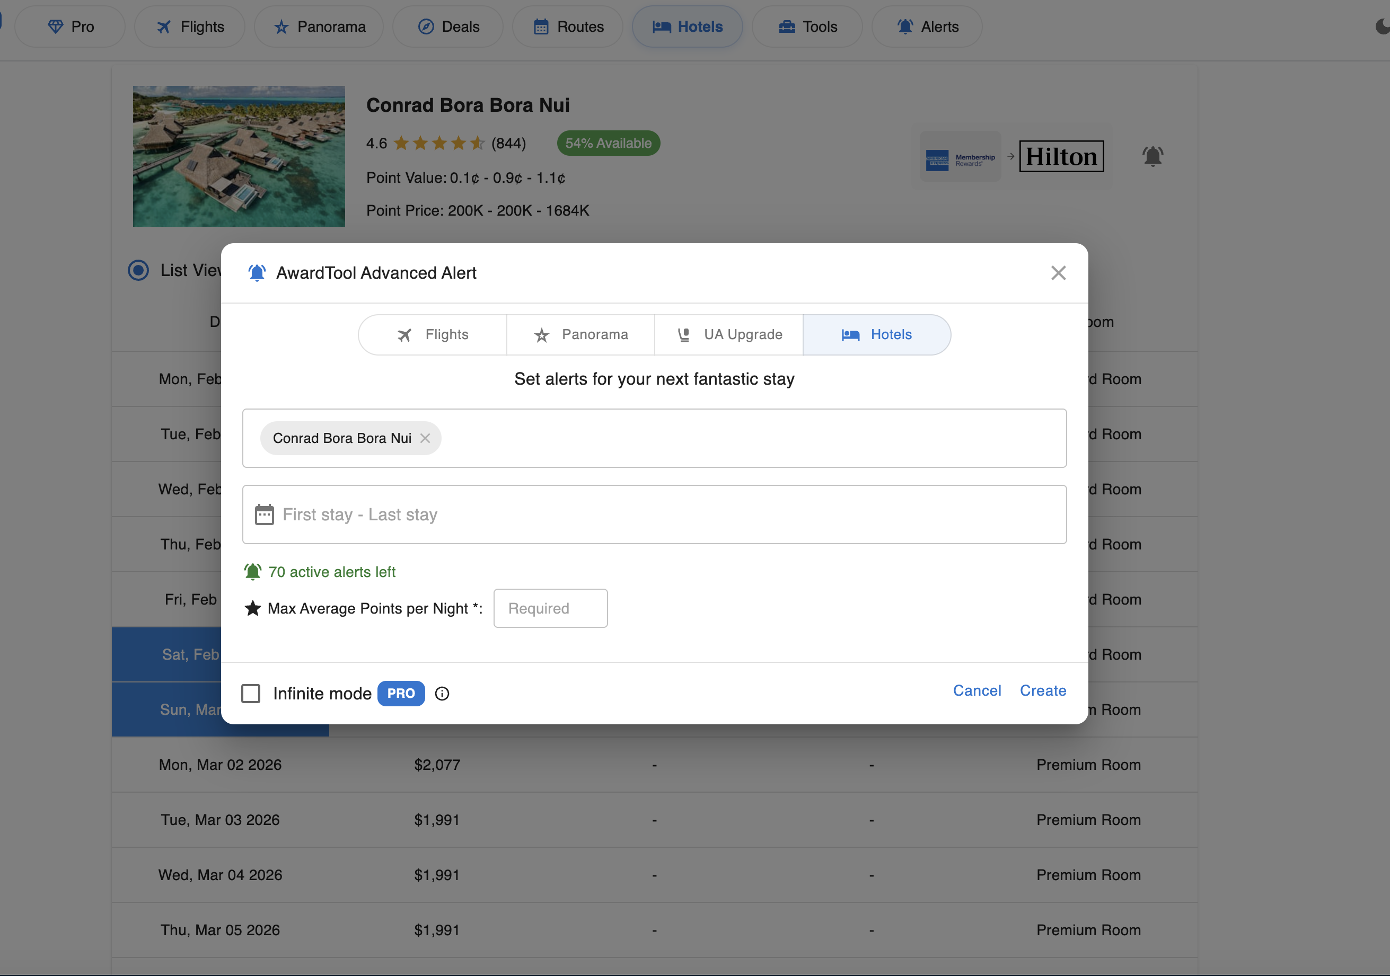Open the Pro navigation tab
Image resolution: width=1390 pixels, height=976 pixels.
(69, 26)
